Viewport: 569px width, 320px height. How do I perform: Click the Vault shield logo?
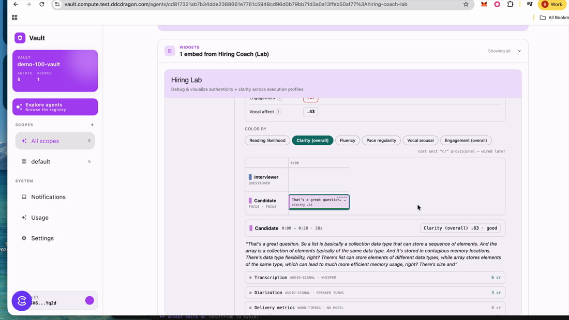[x=20, y=38]
